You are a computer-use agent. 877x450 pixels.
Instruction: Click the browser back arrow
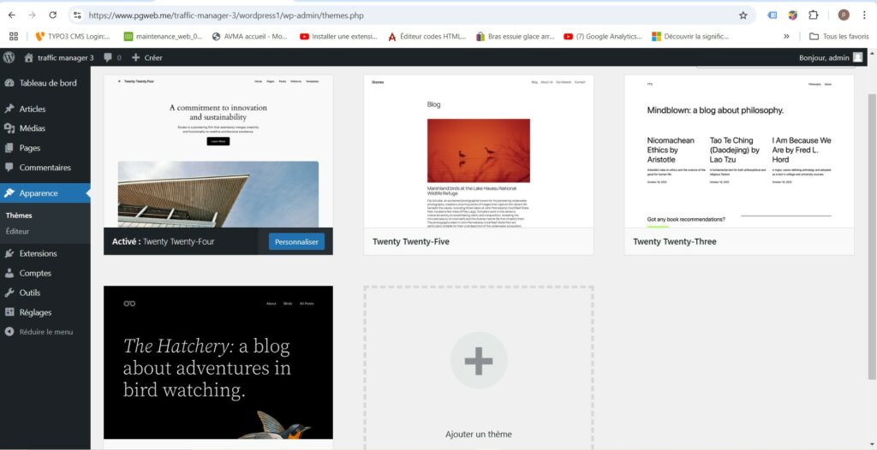click(12, 15)
